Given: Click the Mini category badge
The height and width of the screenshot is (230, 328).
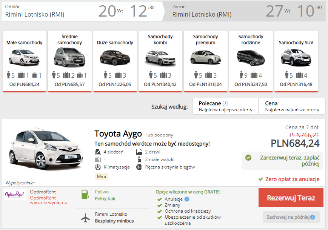Looking at the screenshot, I should point(102,176).
